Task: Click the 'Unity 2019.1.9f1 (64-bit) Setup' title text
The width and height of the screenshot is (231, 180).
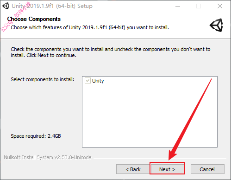Action: click(x=52, y=6)
